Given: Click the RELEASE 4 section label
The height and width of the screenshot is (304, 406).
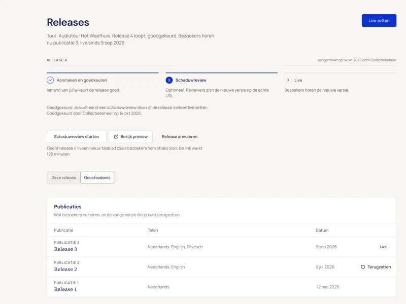Looking at the screenshot, I should [57, 60].
